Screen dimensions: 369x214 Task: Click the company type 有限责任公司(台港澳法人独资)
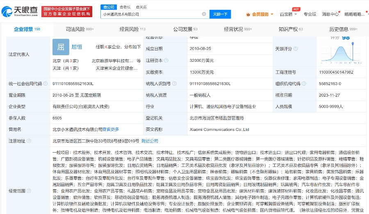pyautogui.click(x=81, y=106)
